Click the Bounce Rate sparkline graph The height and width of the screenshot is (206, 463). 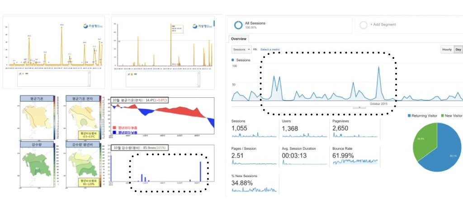(x=355, y=161)
